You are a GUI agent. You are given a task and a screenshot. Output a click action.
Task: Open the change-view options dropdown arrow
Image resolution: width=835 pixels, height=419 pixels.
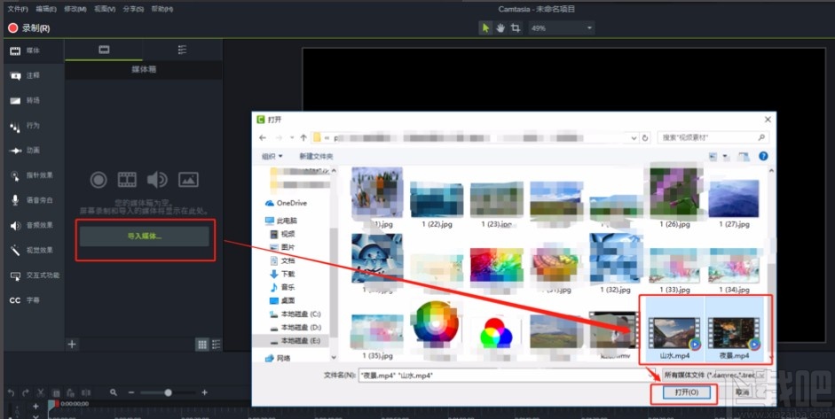point(725,156)
